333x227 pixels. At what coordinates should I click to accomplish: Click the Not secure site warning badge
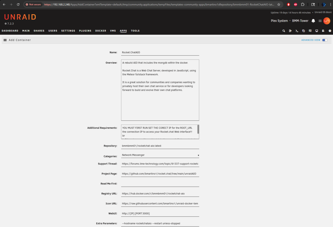click(33, 4)
